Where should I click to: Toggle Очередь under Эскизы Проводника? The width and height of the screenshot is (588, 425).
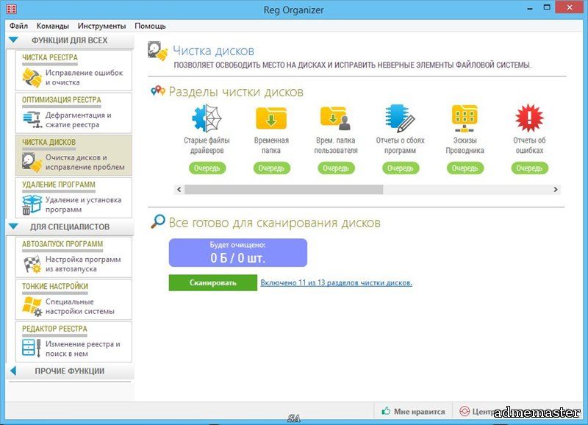465,168
